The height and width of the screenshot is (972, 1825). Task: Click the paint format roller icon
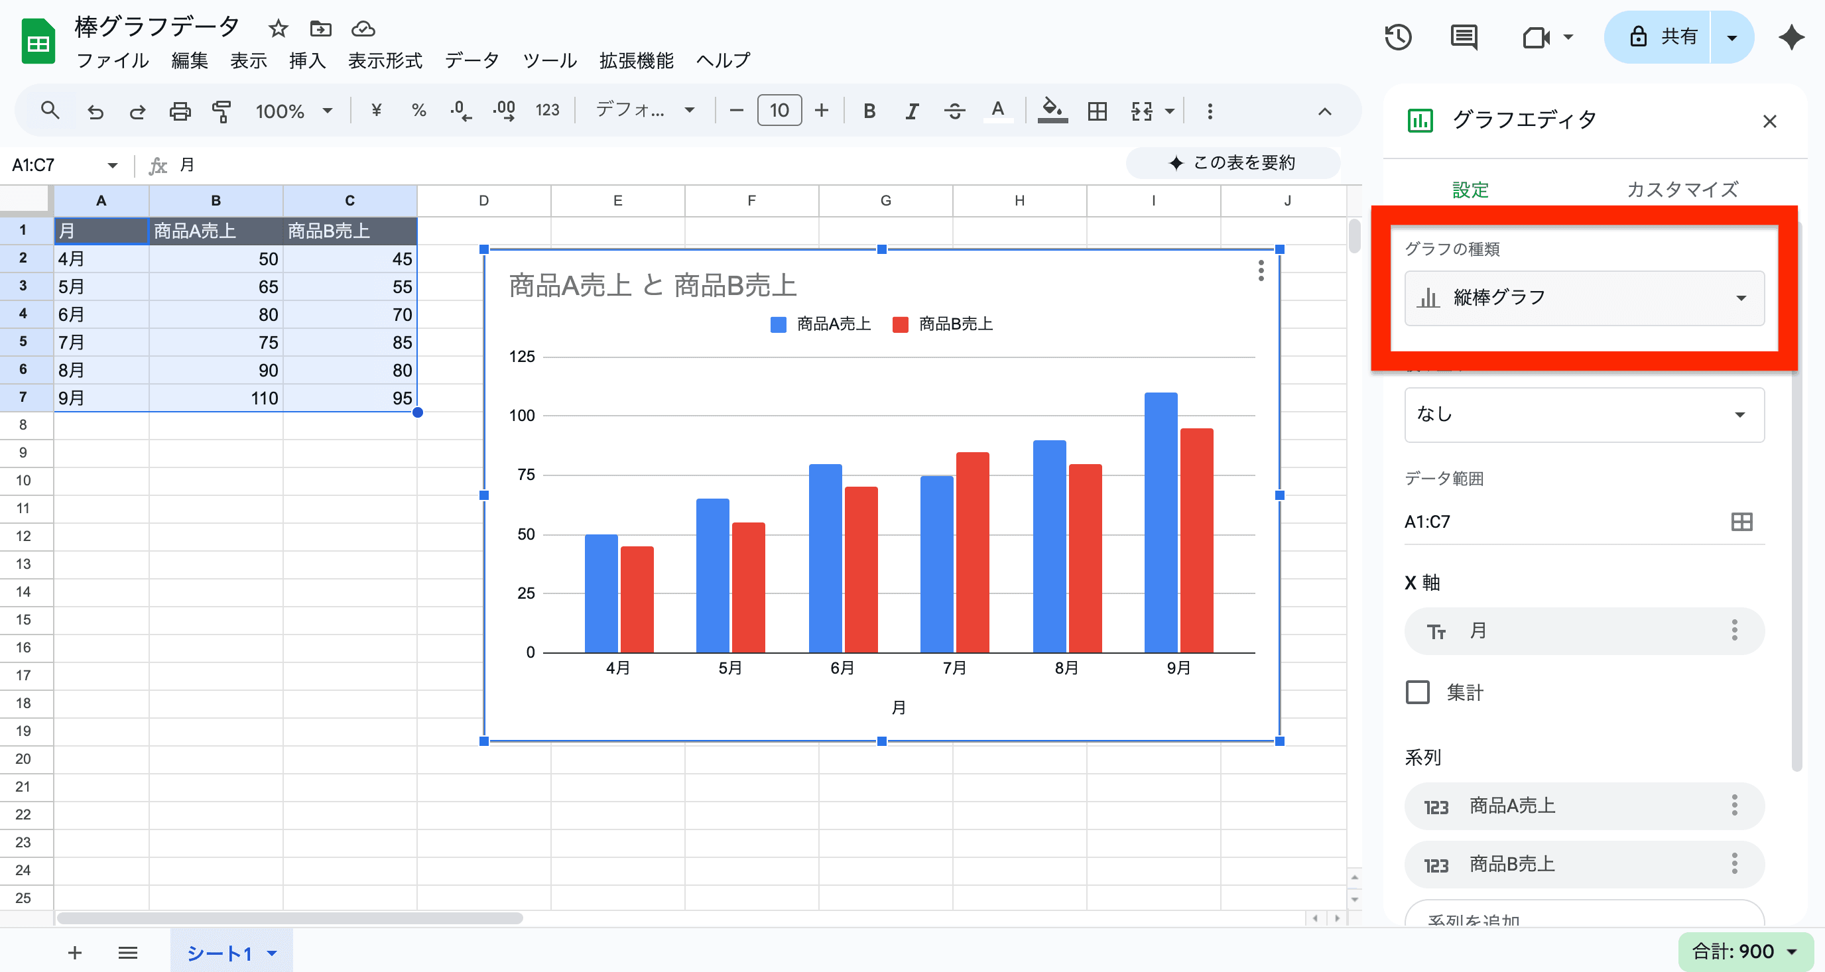click(x=221, y=111)
